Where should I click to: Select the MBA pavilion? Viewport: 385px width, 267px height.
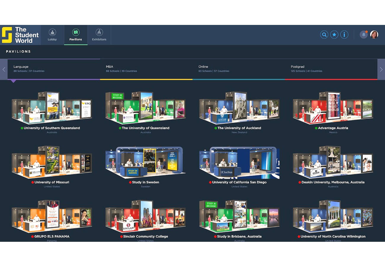[146, 69]
